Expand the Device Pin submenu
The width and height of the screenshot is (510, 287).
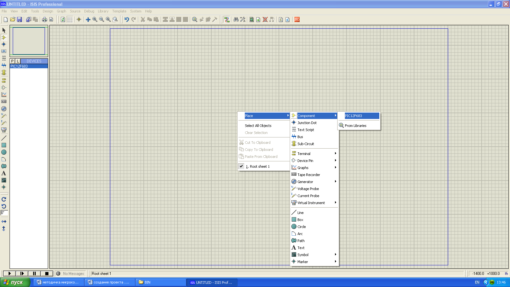[x=314, y=161]
